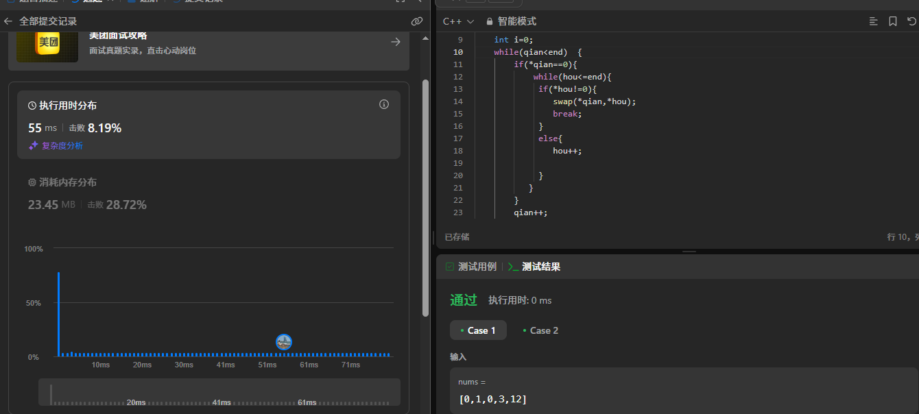The image size is (919, 414).
Task: Click the 41ms region of the mini chart
Action: 220,402
